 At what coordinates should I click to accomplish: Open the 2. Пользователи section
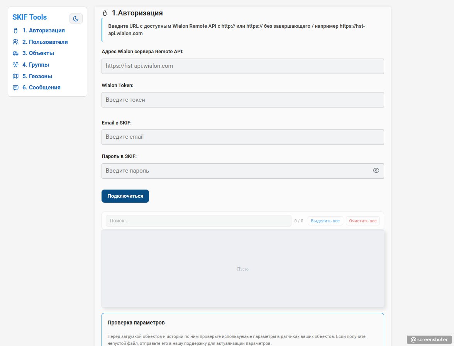tap(45, 42)
